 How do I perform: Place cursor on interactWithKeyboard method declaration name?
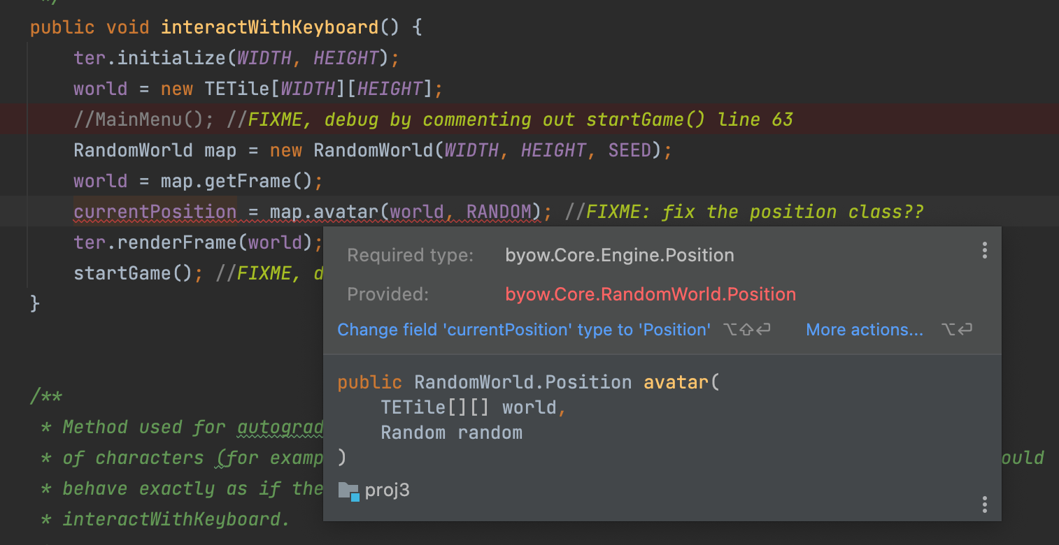[x=269, y=27]
